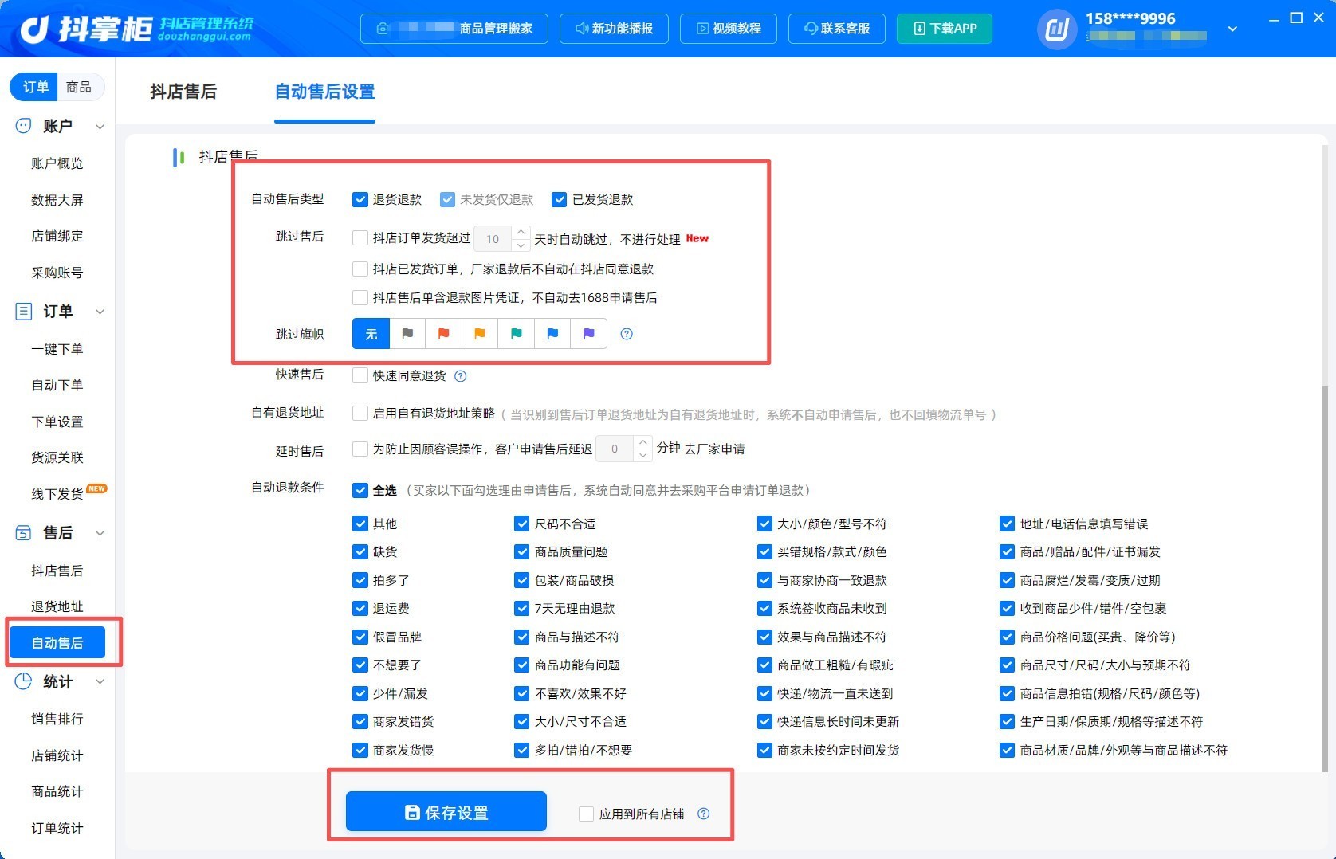This screenshot has height=859, width=1336.
Task: Click speaker icon in 新功能播报
Action: [582, 29]
